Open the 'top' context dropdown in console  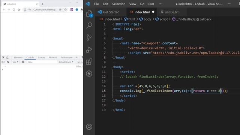(15, 62)
